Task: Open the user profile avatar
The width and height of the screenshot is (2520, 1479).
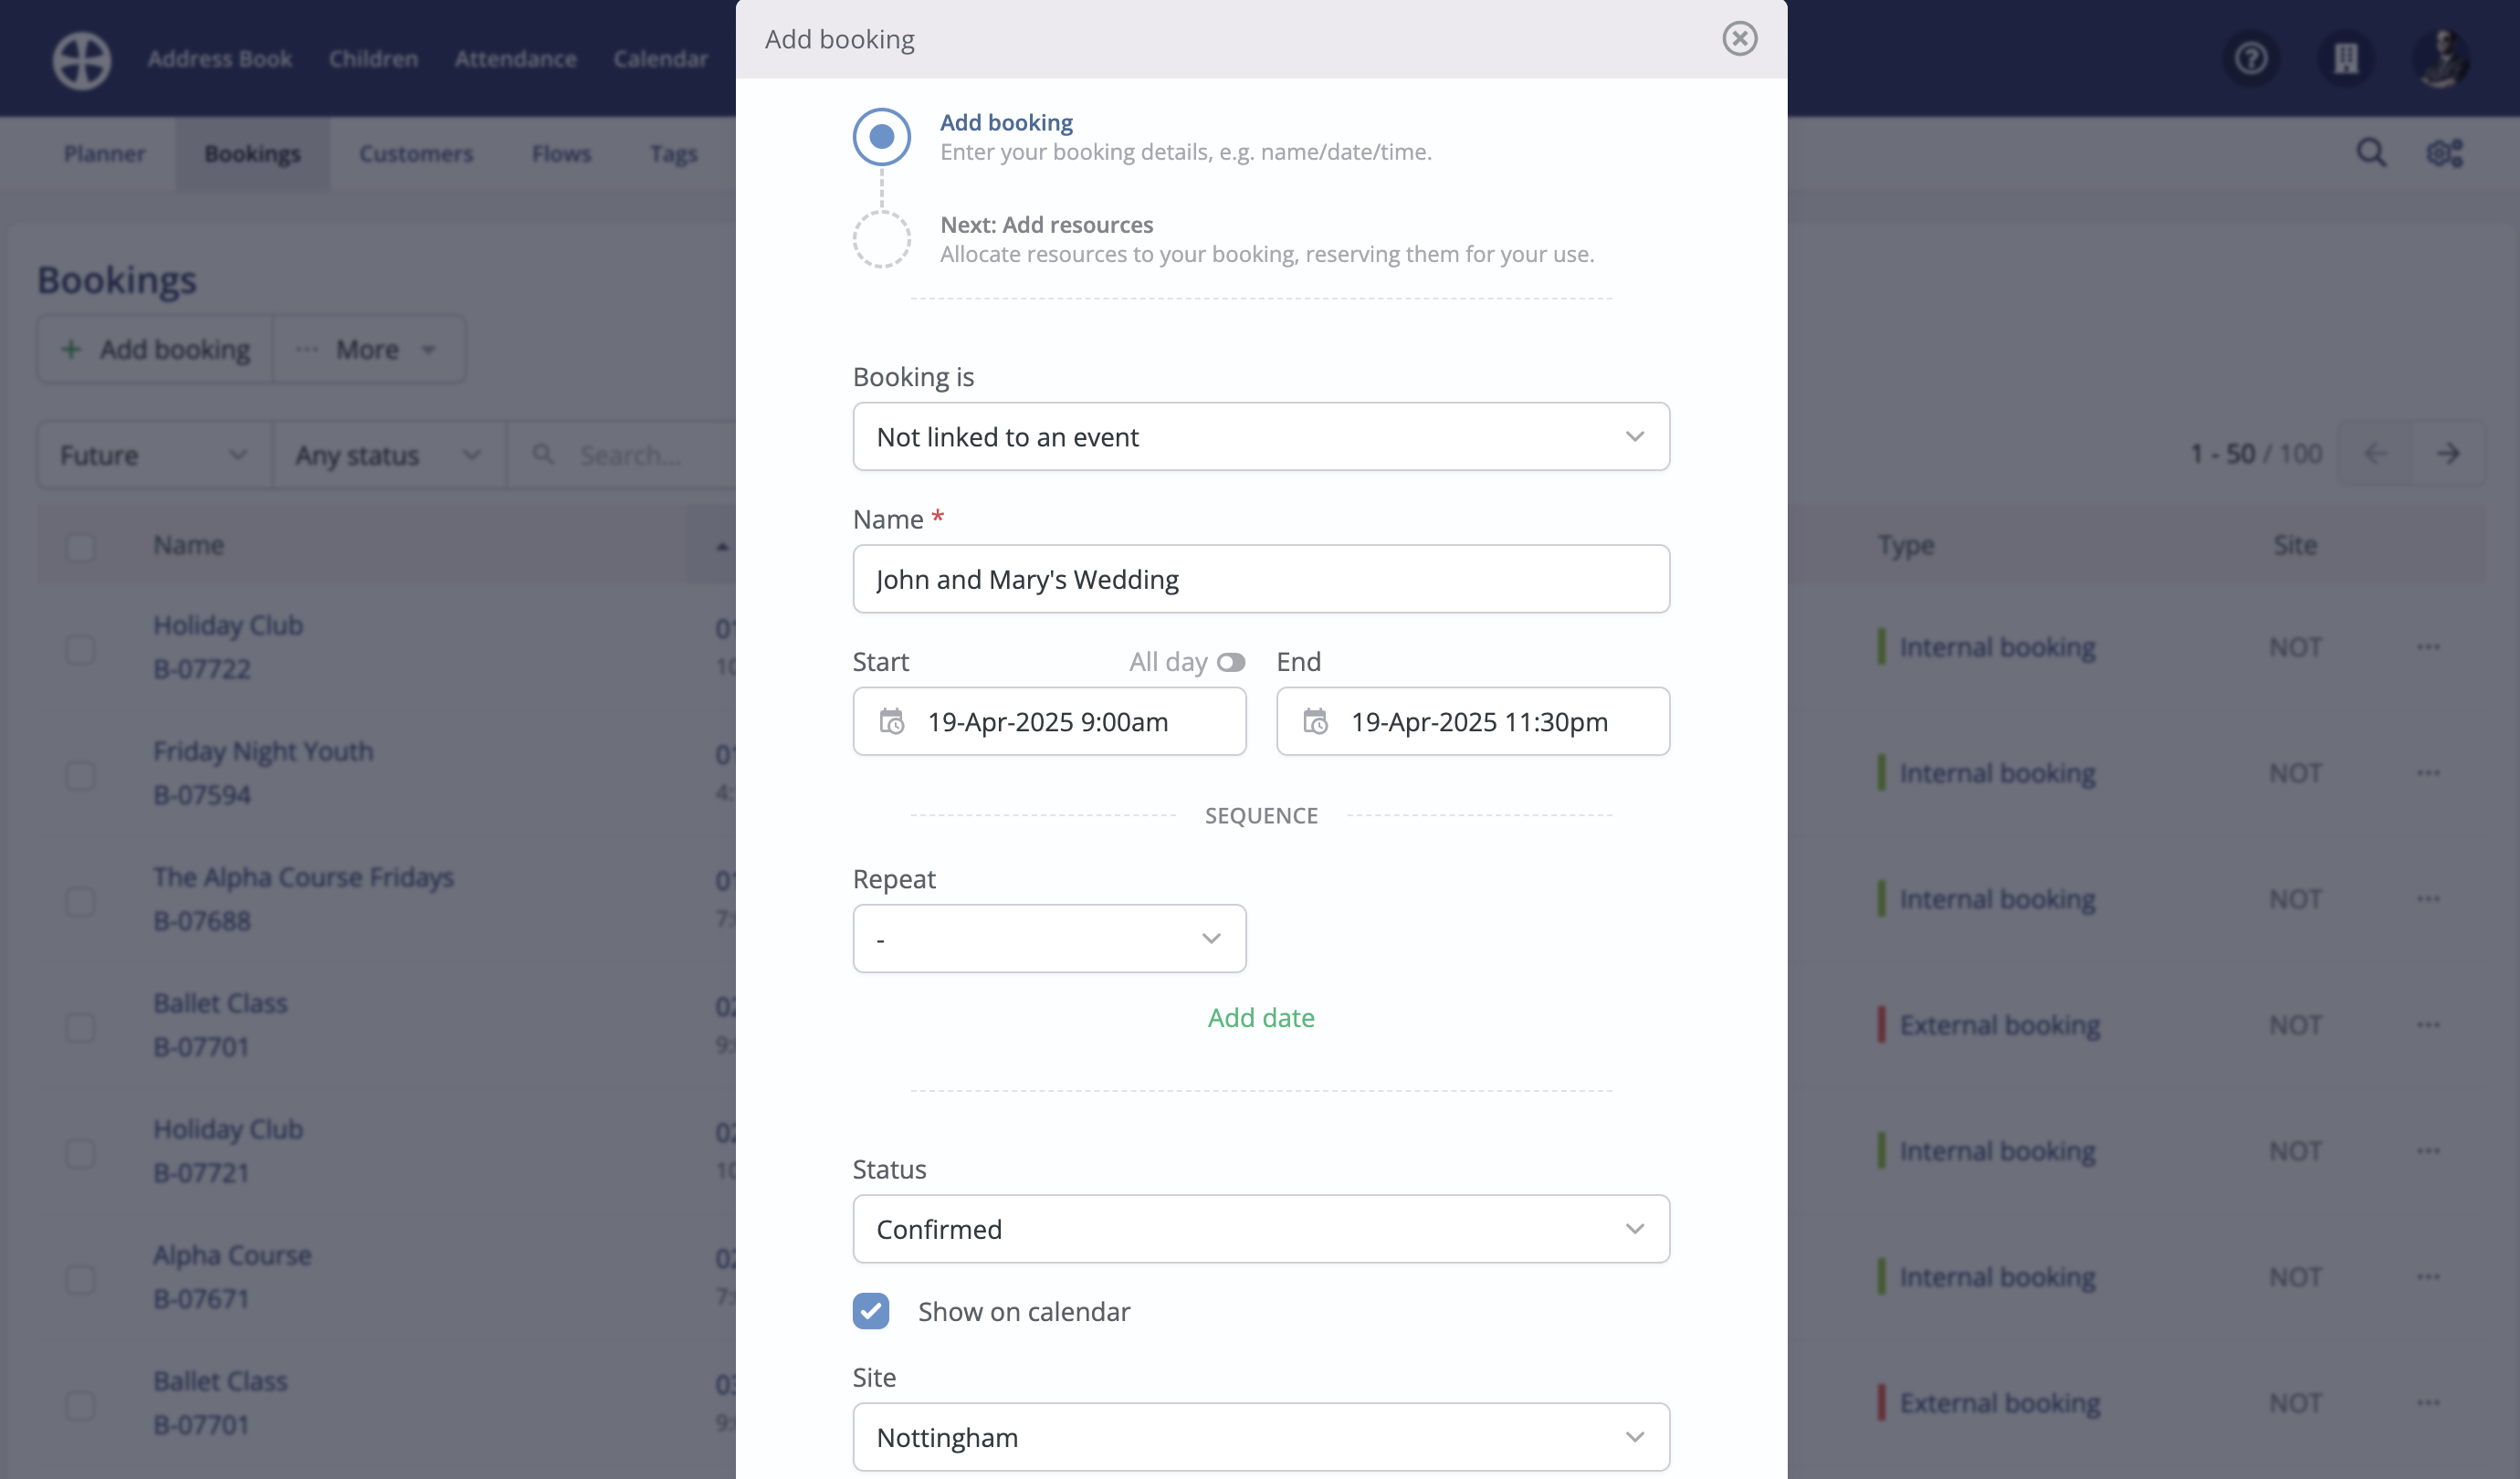Action: tap(2441, 59)
